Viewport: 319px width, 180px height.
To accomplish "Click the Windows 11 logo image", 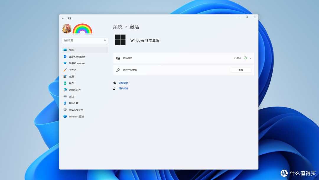I will tap(120, 40).
